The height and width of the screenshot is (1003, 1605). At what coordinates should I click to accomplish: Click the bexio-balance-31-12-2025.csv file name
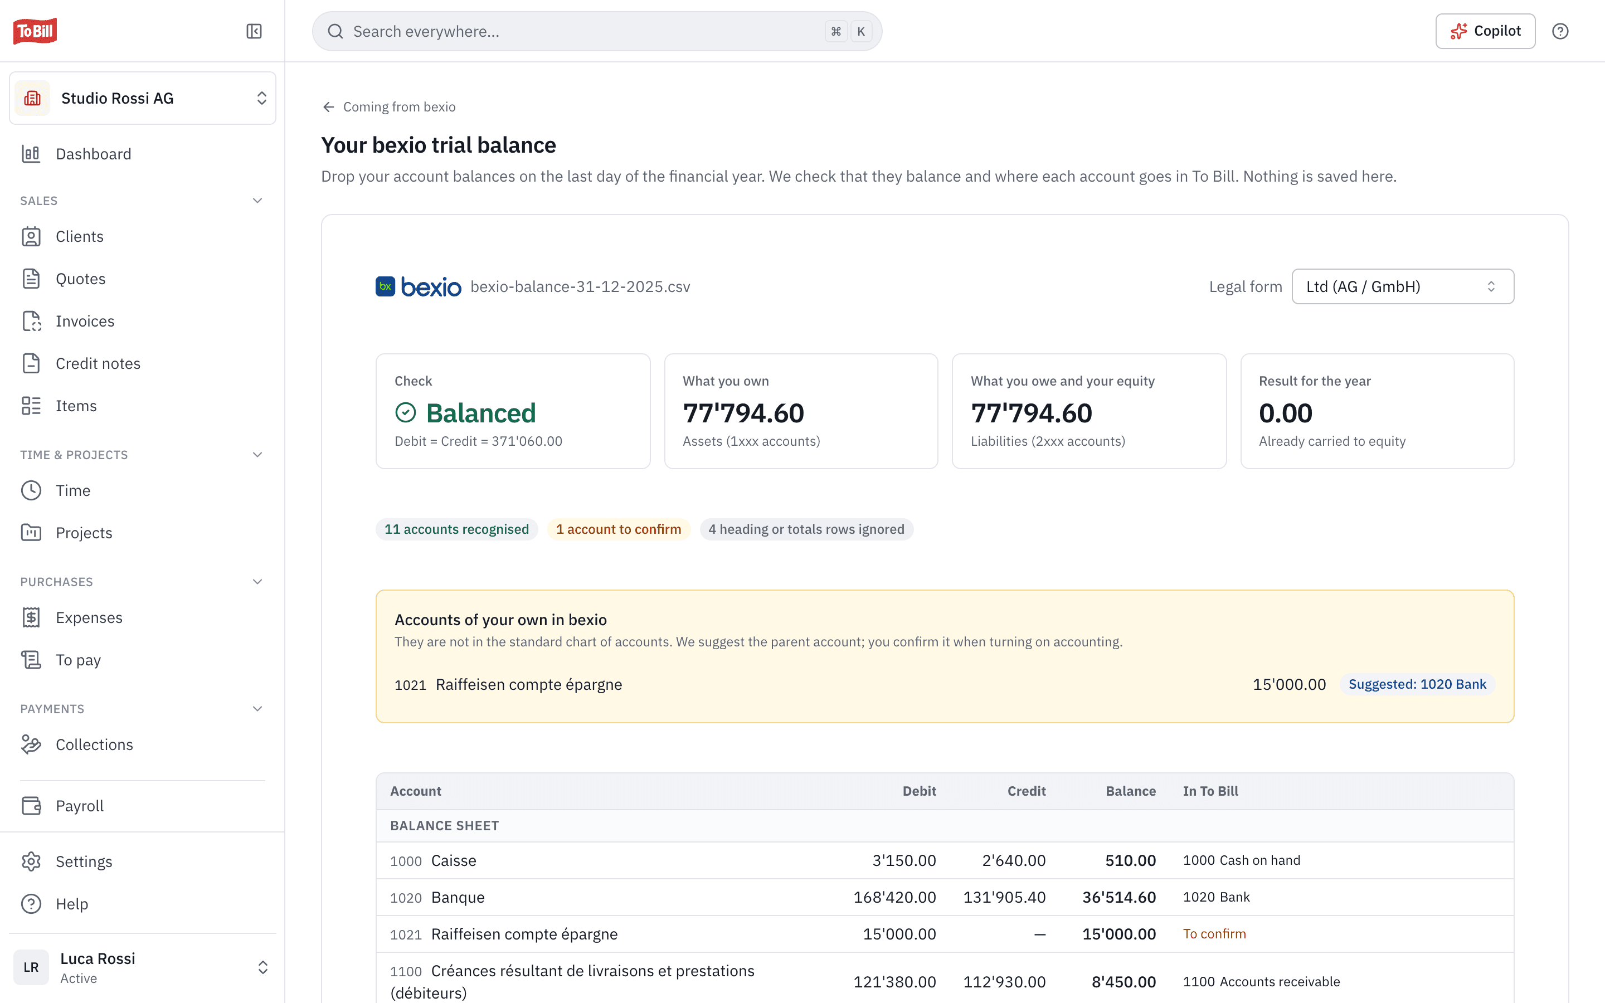point(580,286)
